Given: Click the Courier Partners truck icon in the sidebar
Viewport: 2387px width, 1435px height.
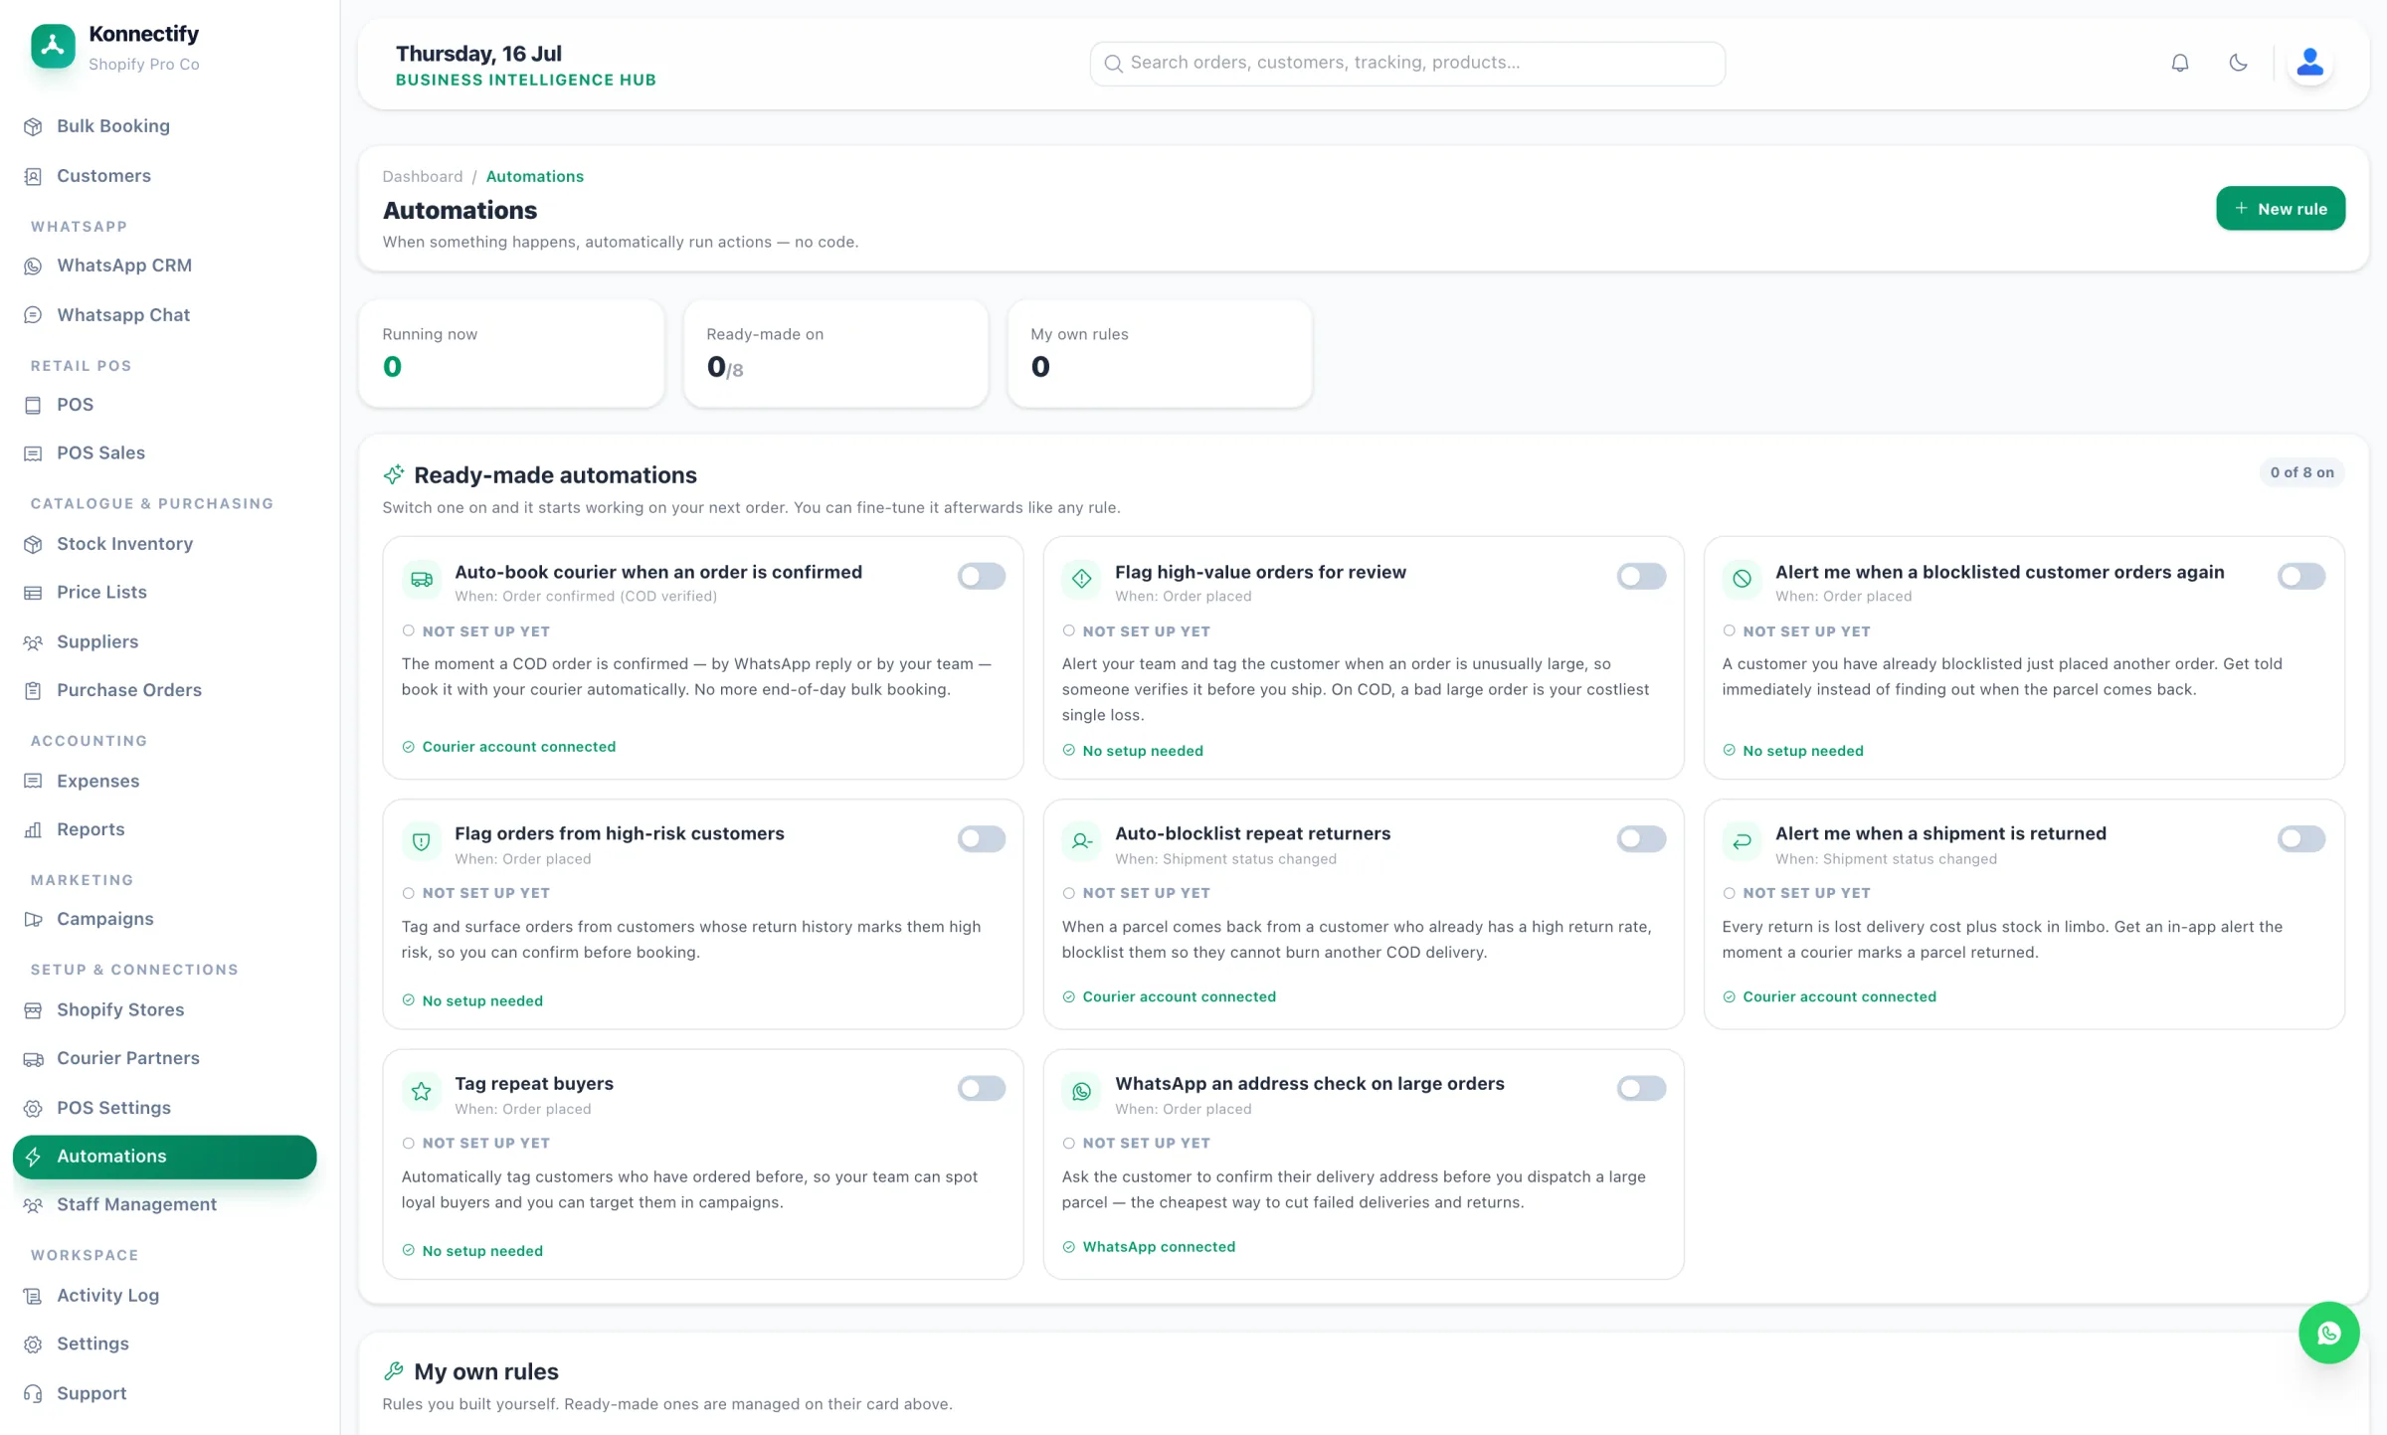Looking at the screenshot, I should tap(33, 1058).
